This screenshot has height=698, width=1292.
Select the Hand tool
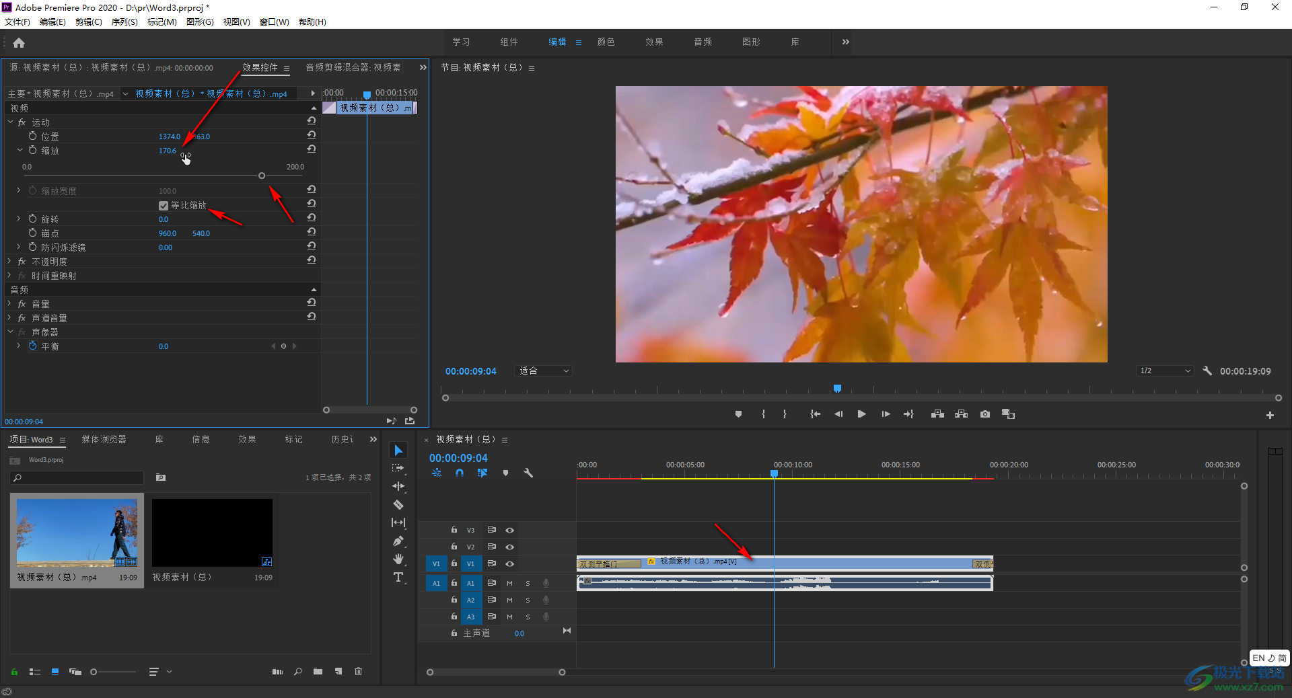398,559
